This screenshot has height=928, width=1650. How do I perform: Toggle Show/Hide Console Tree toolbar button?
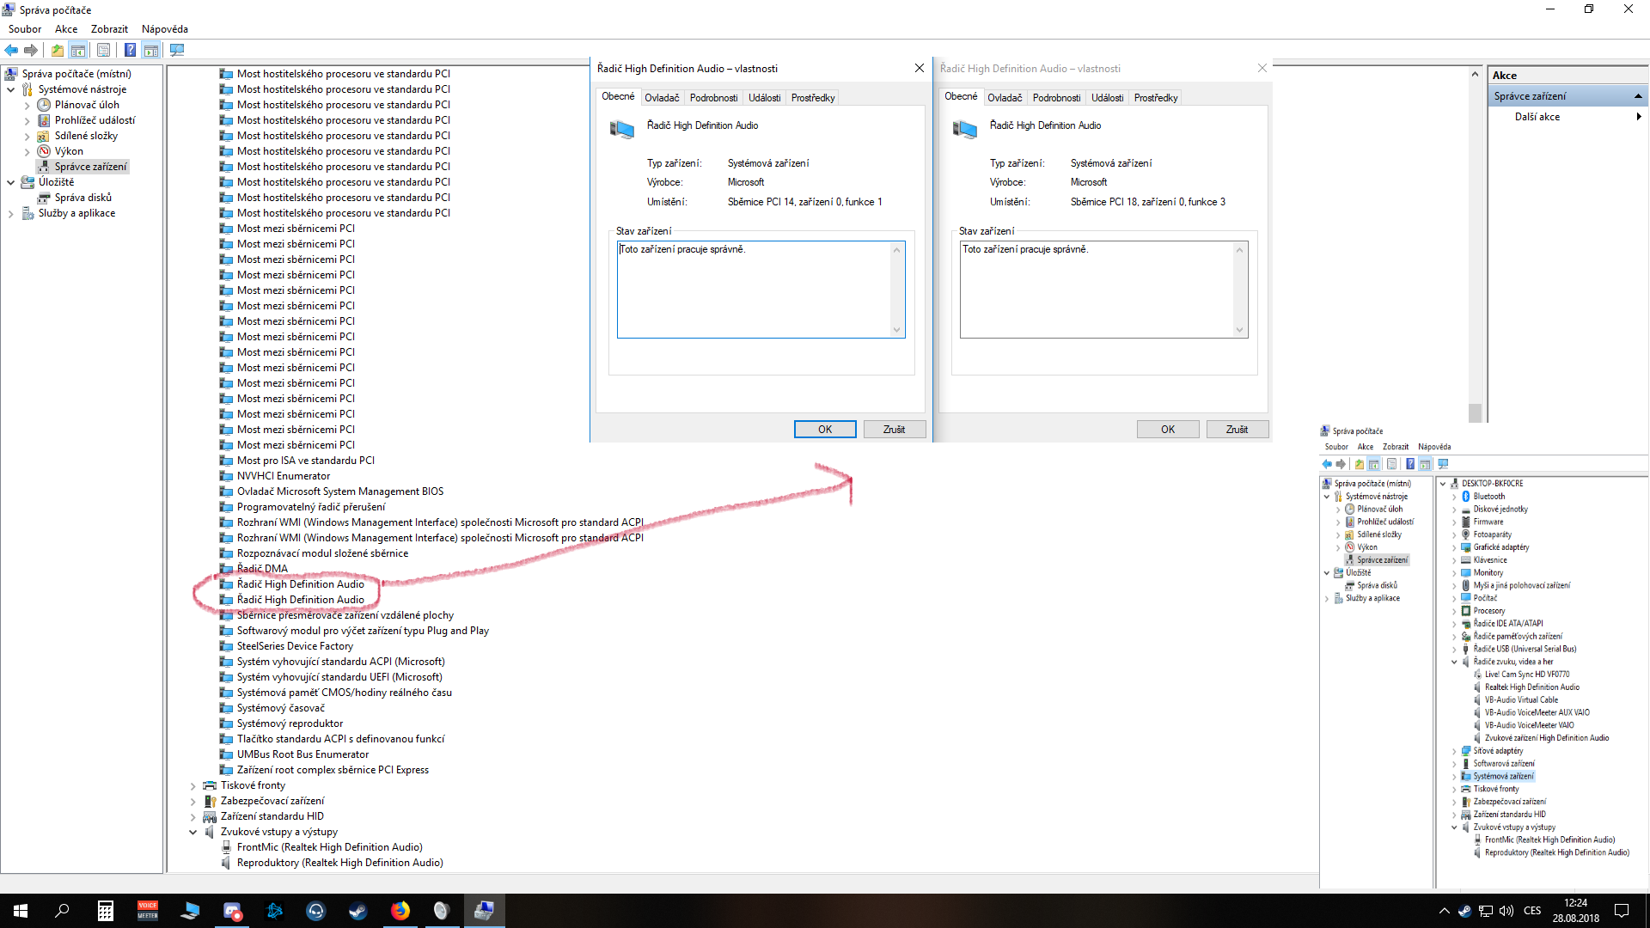[78, 50]
